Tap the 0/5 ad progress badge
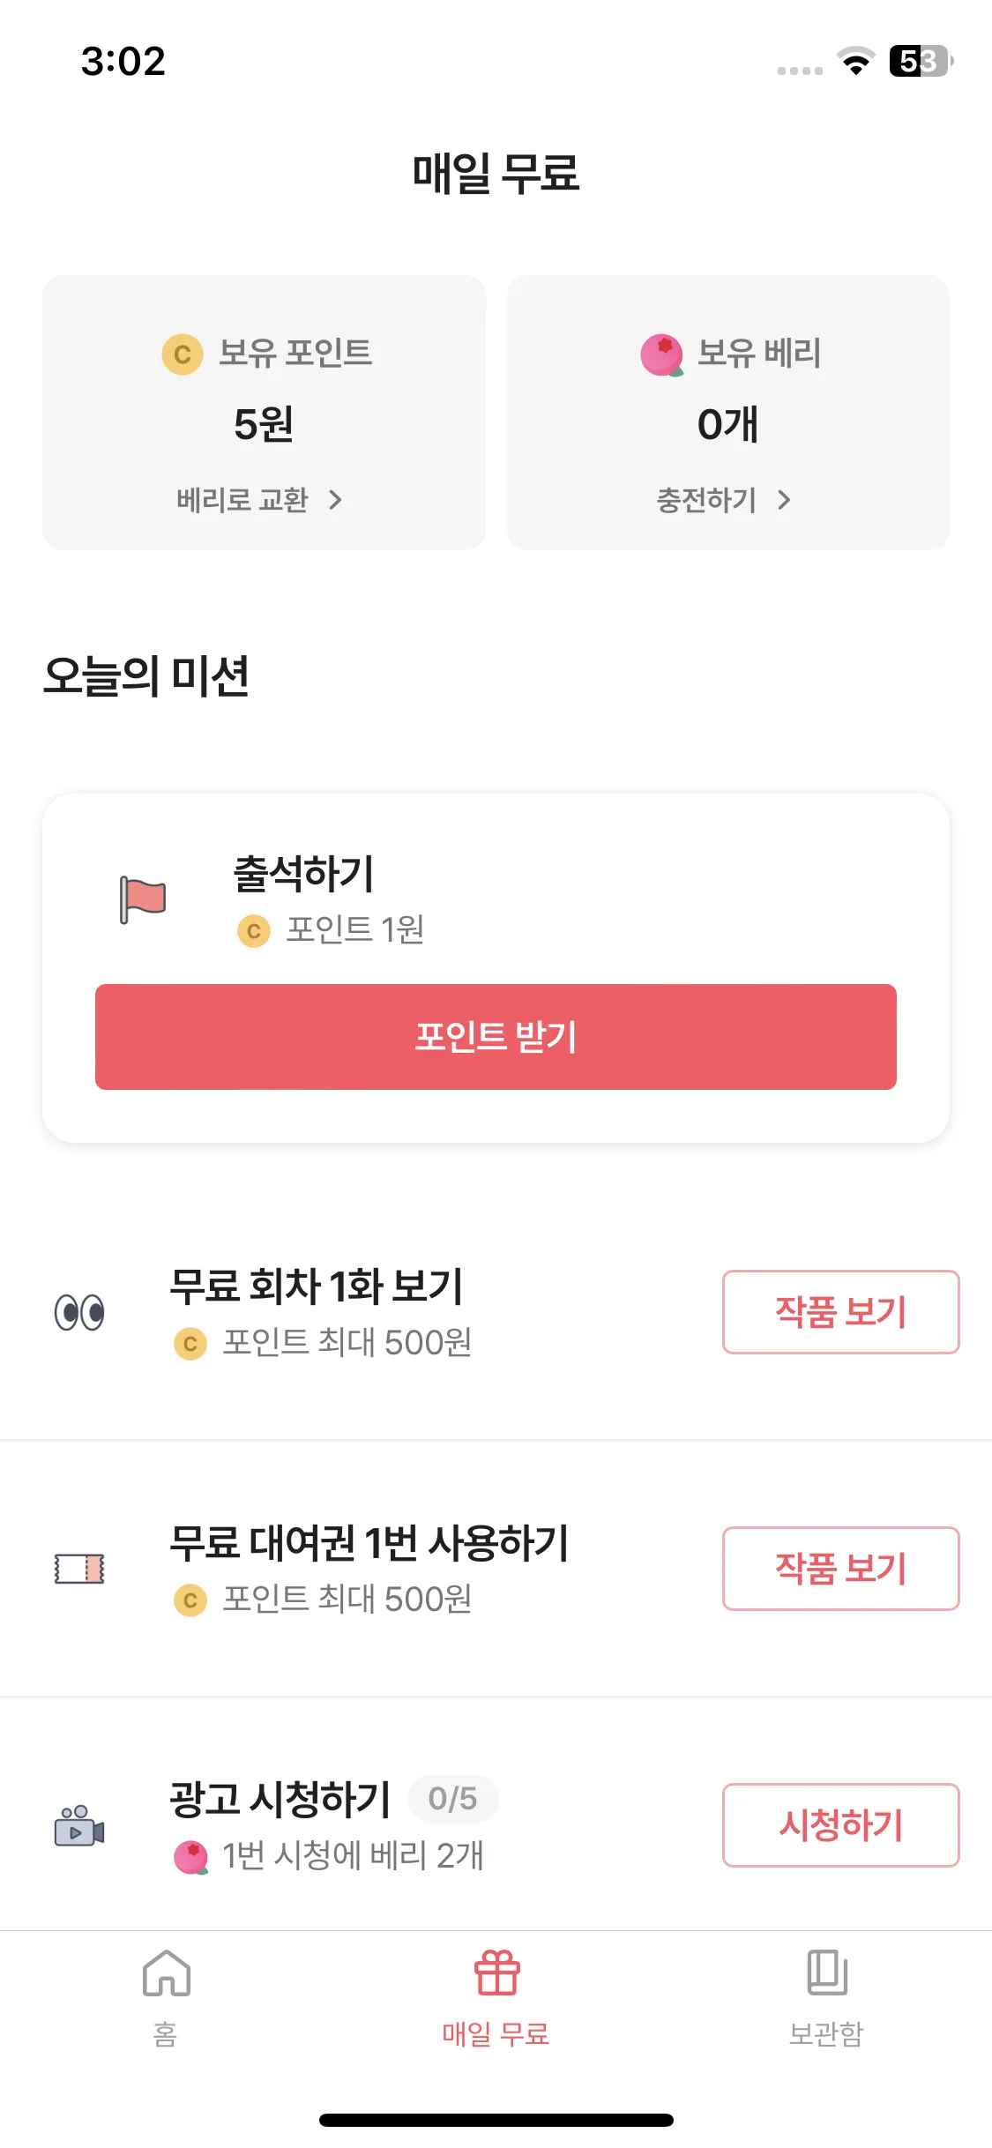992x2148 pixels. pyautogui.click(x=452, y=1799)
